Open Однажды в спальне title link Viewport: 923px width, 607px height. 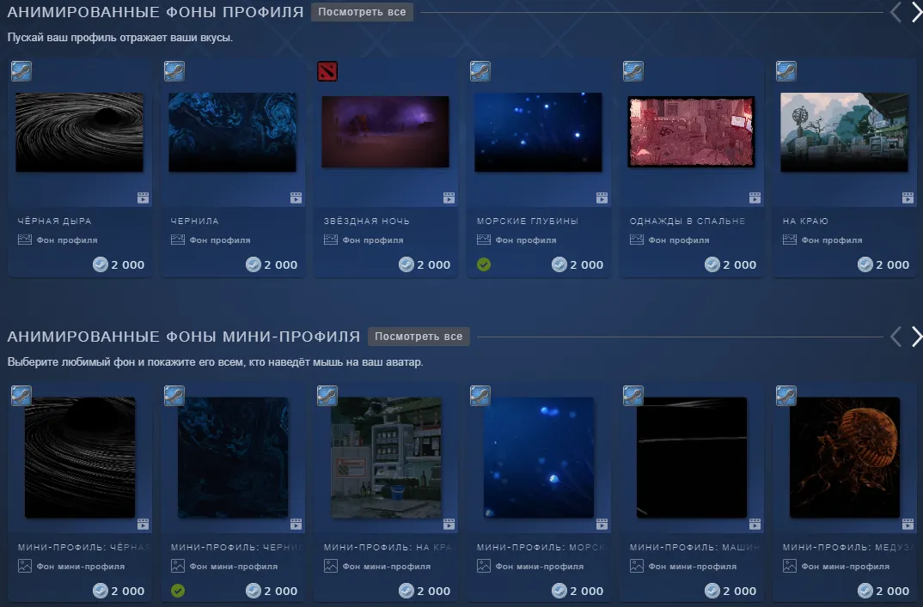[x=688, y=222]
